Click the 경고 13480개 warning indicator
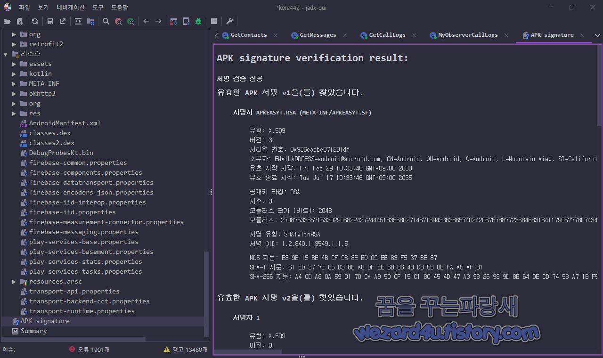 point(185,350)
